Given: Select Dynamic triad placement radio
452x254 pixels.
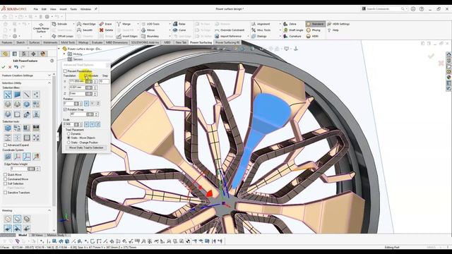Looking at the screenshot, I should pyautogui.click(x=69, y=133).
